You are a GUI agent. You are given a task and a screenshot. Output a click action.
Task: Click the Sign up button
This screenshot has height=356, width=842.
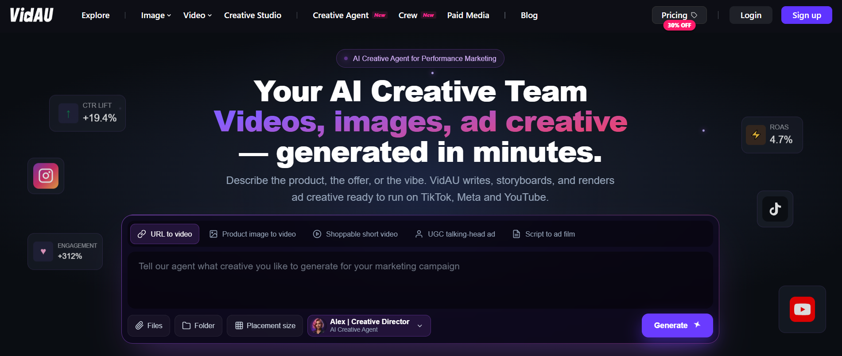pos(807,15)
